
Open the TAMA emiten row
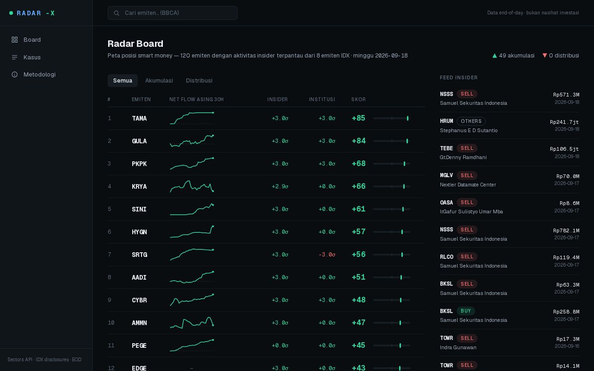coord(266,118)
